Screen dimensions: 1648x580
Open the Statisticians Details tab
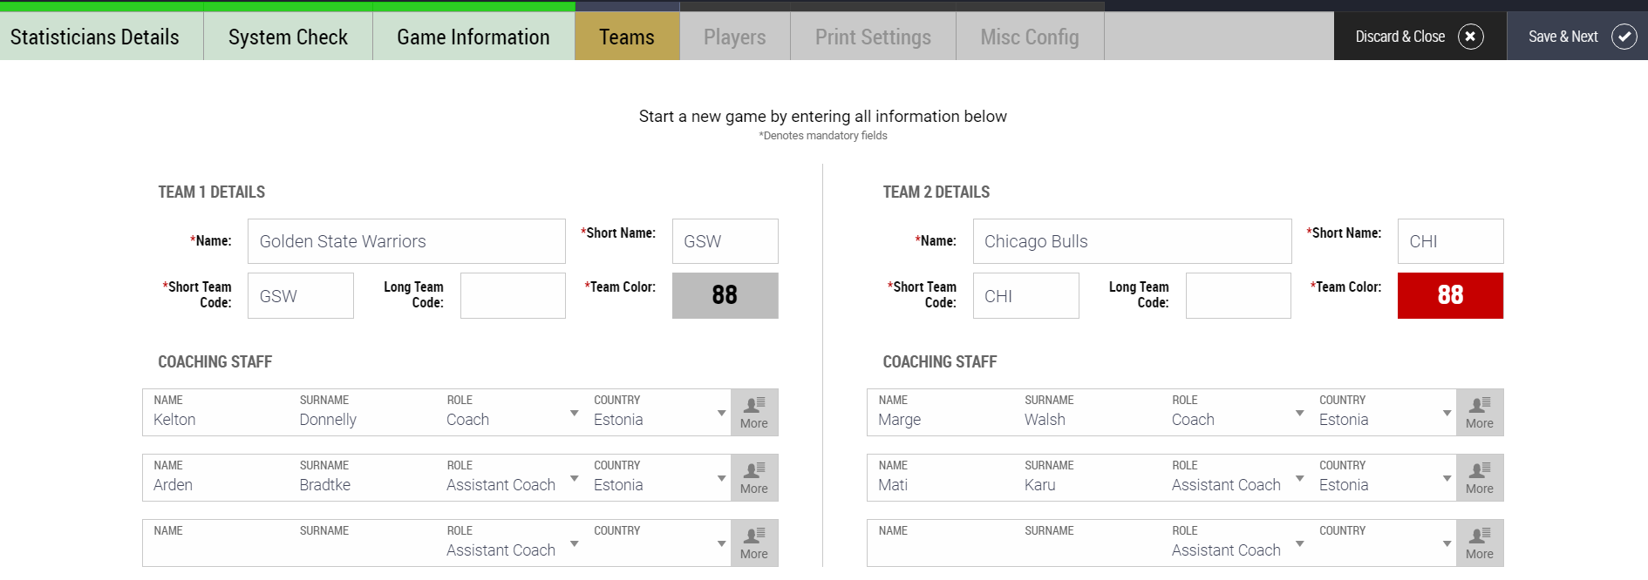[x=94, y=37]
